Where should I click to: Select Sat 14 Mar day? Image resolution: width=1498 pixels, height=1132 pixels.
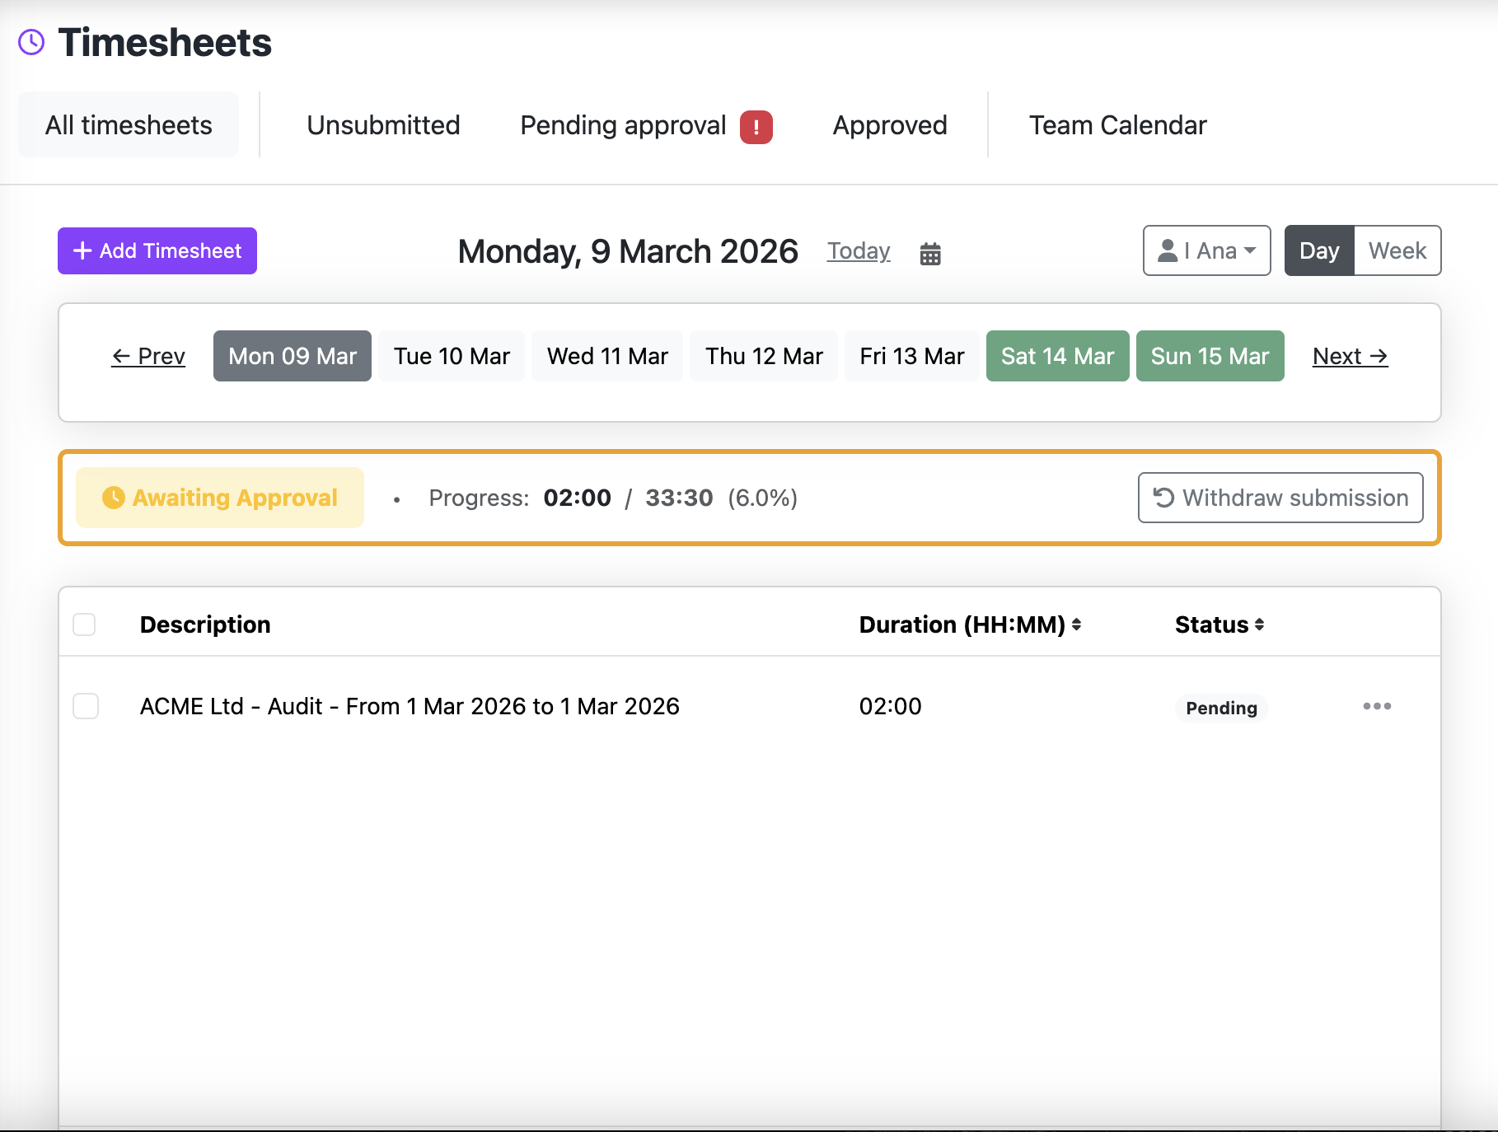point(1057,356)
